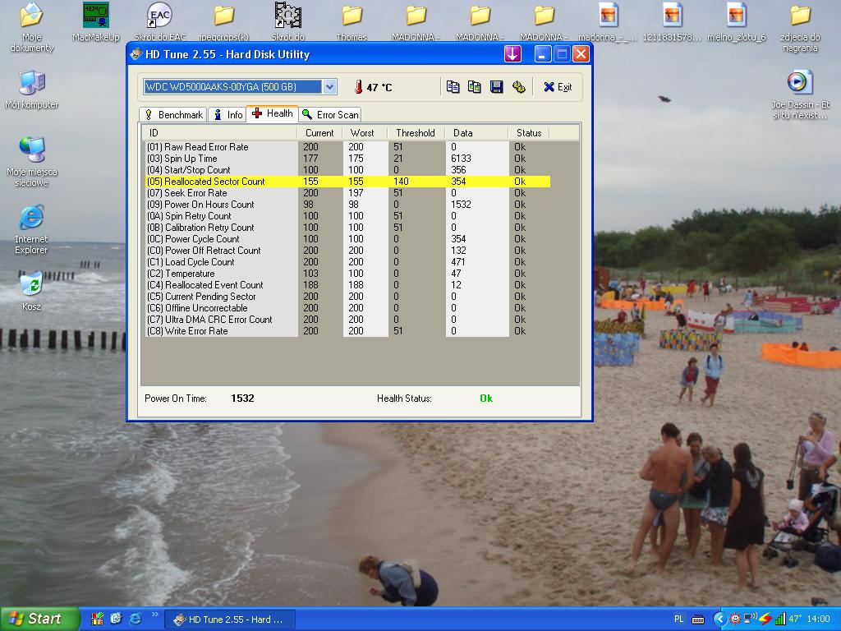841x631 pixels.
Task: Copy info to clipboard in HD Tune toolbar
Action: (x=453, y=87)
